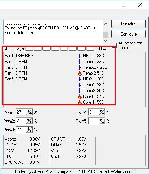Click the log scroll up arrow
This screenshot has width=149, height=174.
coord(105,24)
